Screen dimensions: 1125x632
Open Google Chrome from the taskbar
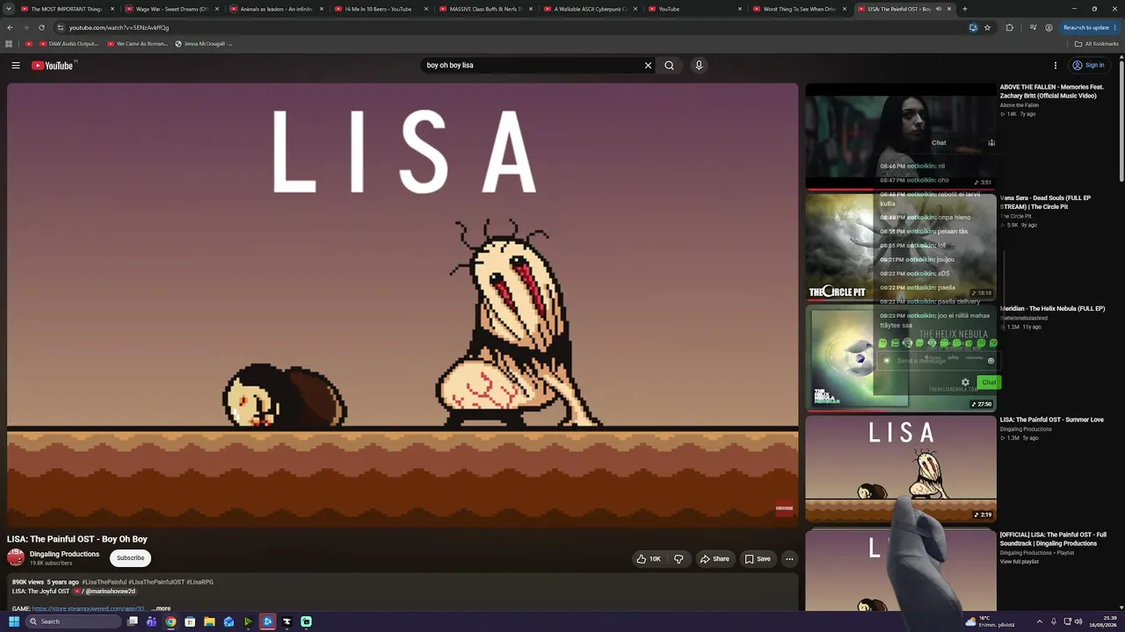171,621
